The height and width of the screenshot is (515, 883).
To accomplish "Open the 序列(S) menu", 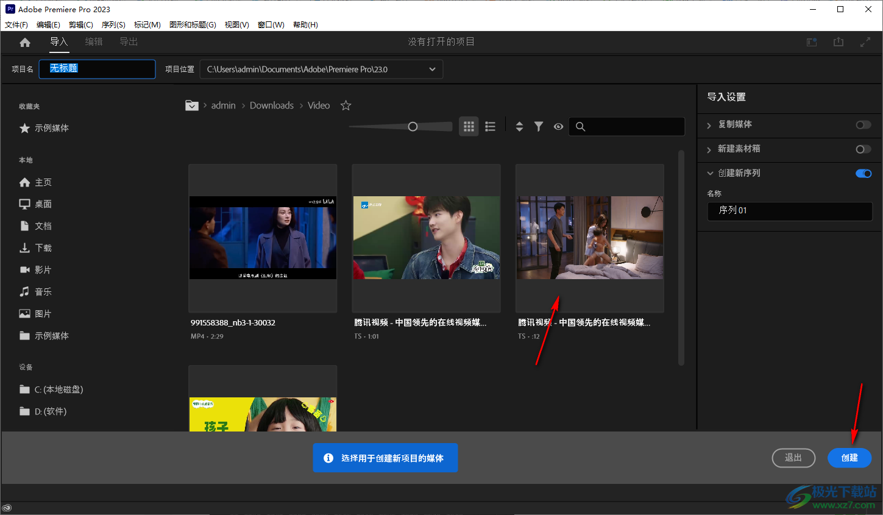I will [x=113, y=25].
